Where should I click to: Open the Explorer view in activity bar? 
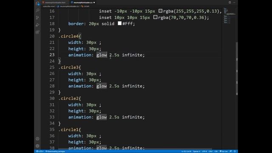coord(37,3)
